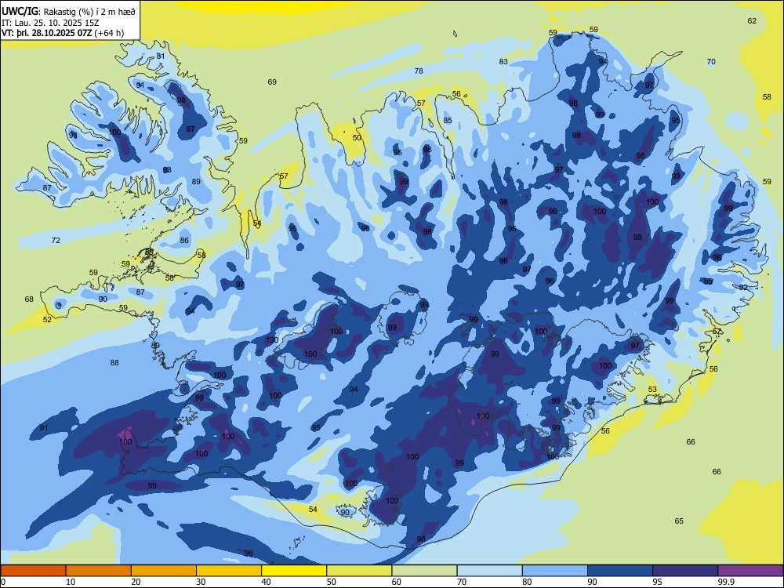Pick the 40–50% bright yellow legend swatch
784x588 pixels.
point(294,571)
